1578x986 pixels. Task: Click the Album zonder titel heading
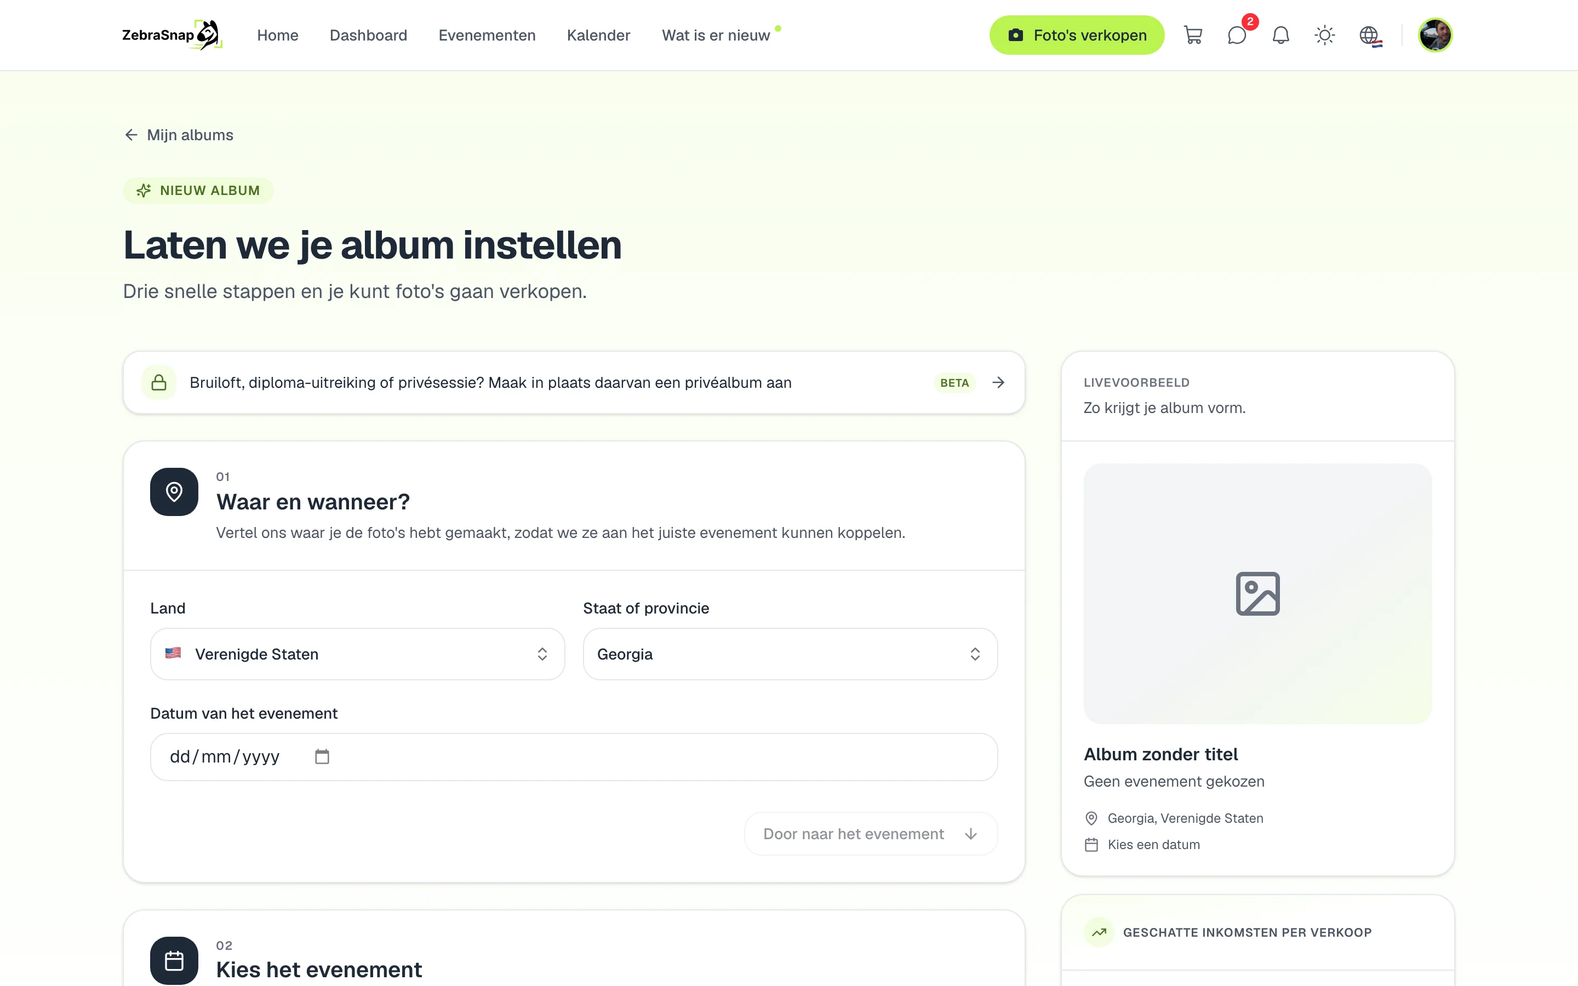coord(1160,754)
